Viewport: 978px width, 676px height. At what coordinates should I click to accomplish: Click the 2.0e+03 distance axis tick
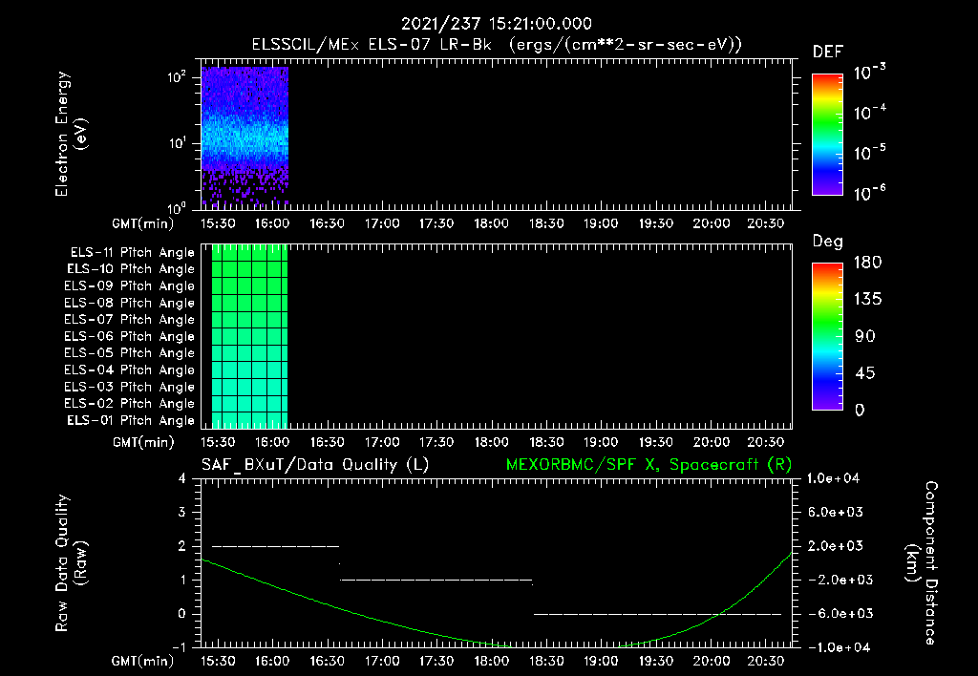tap(835, 545)
